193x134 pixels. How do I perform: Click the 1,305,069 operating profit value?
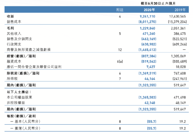pyautogui.click(x=178, y=56)
